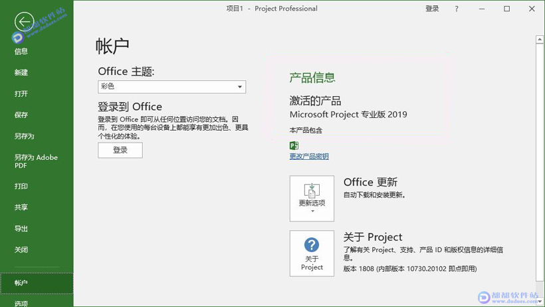Select 共享 in the sidebar

[x=21, y=208]
